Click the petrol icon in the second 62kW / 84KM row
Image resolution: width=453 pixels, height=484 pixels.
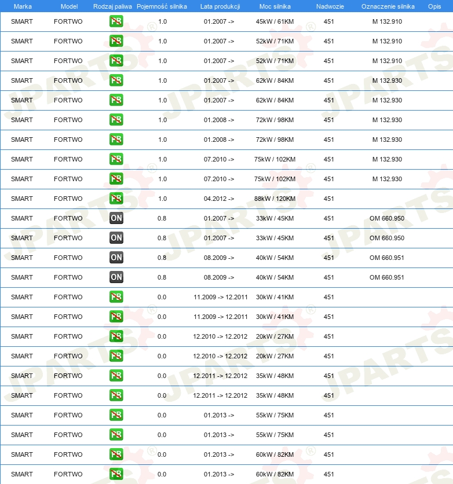coord(116,100)
